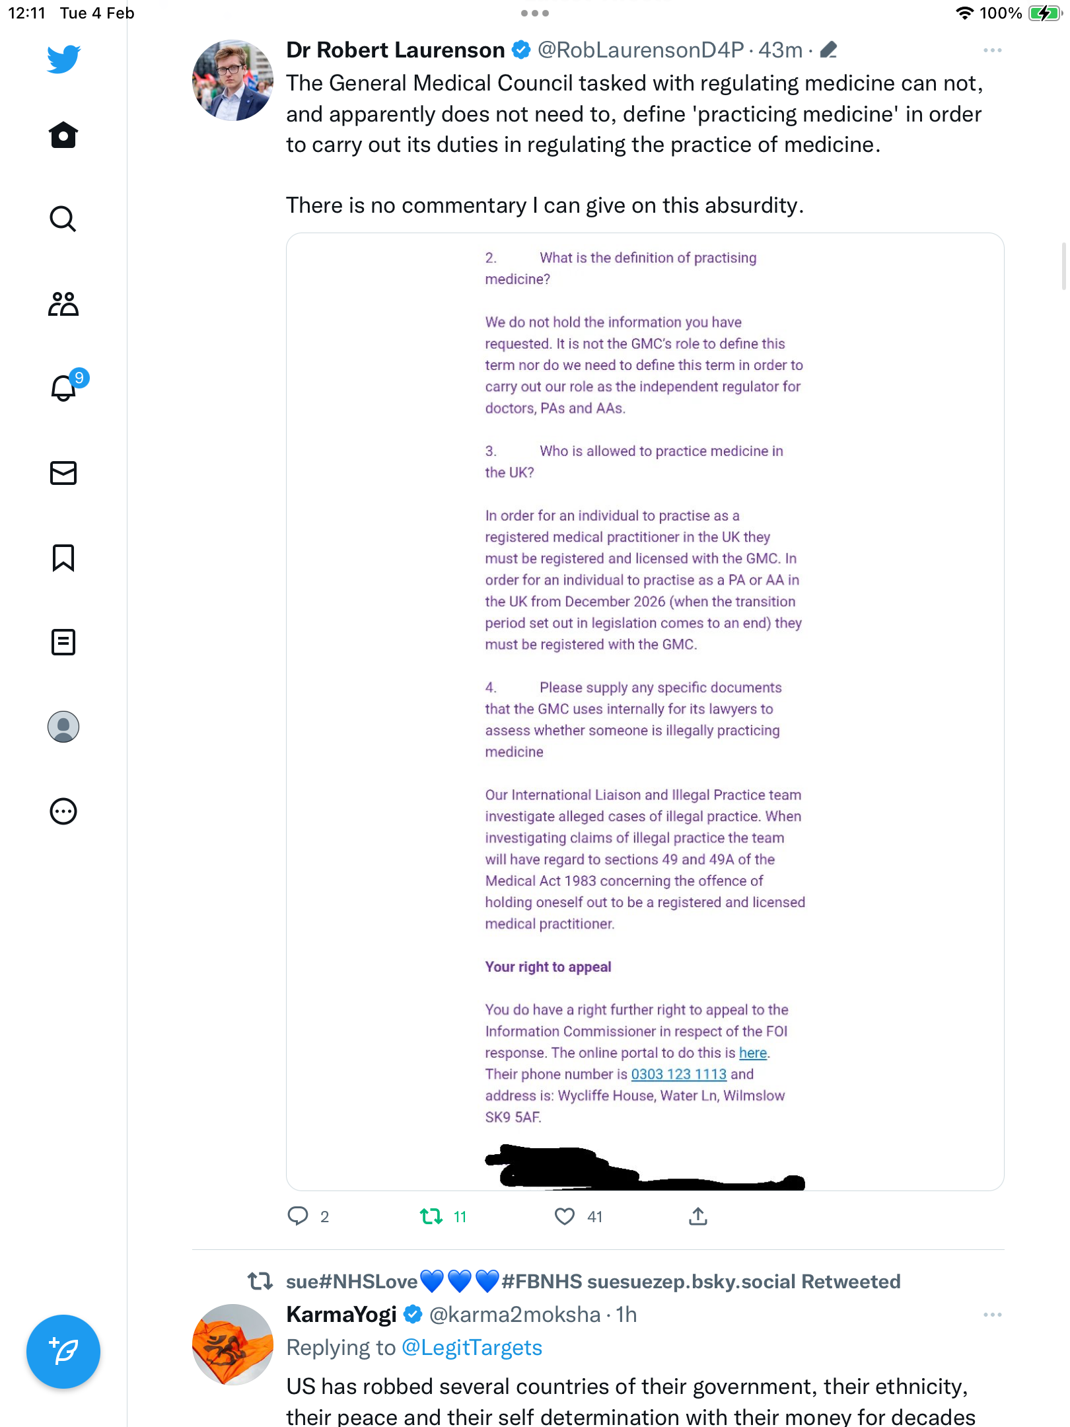1070x1427 pixels.
Task: Open options menu on Dr Robert Laurenson's tweet
Action: [992, 50]
